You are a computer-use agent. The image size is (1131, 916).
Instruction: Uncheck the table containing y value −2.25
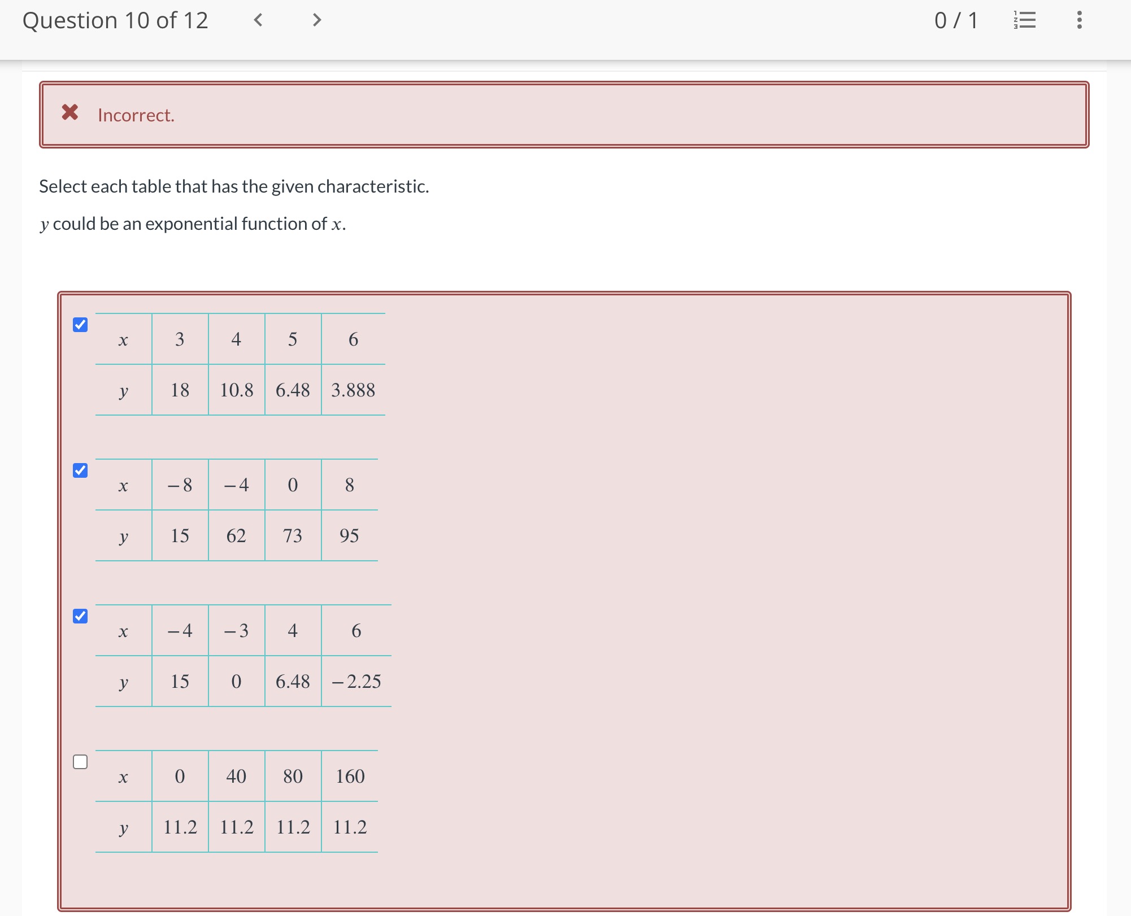tap(80, 615)
